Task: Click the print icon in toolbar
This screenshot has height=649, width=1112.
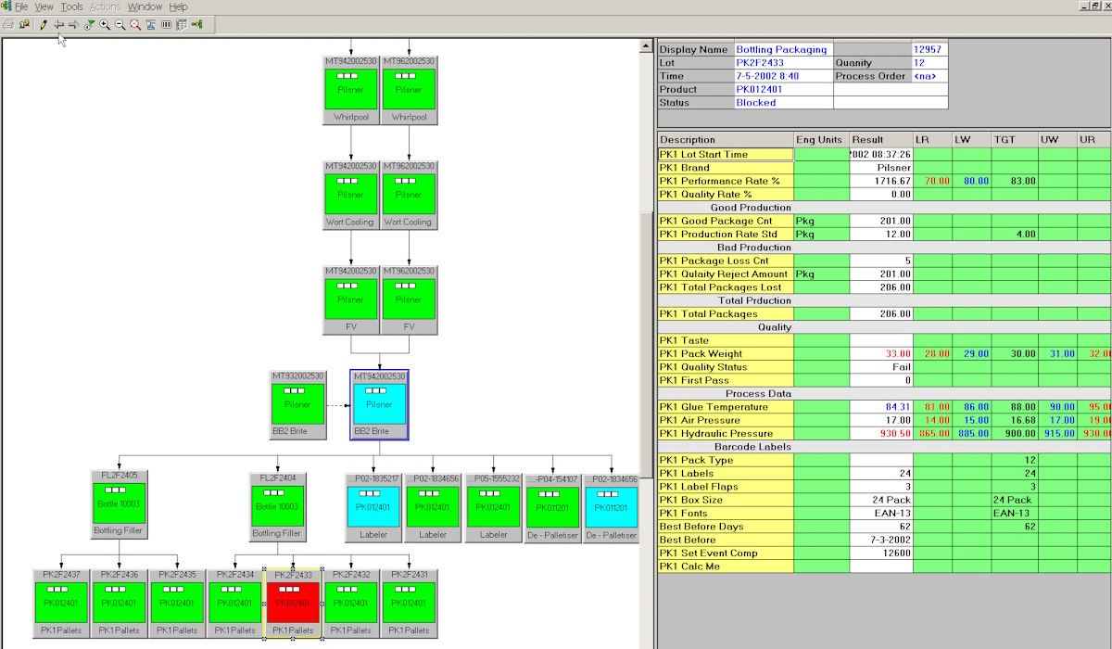Action: tap(8, 24)
